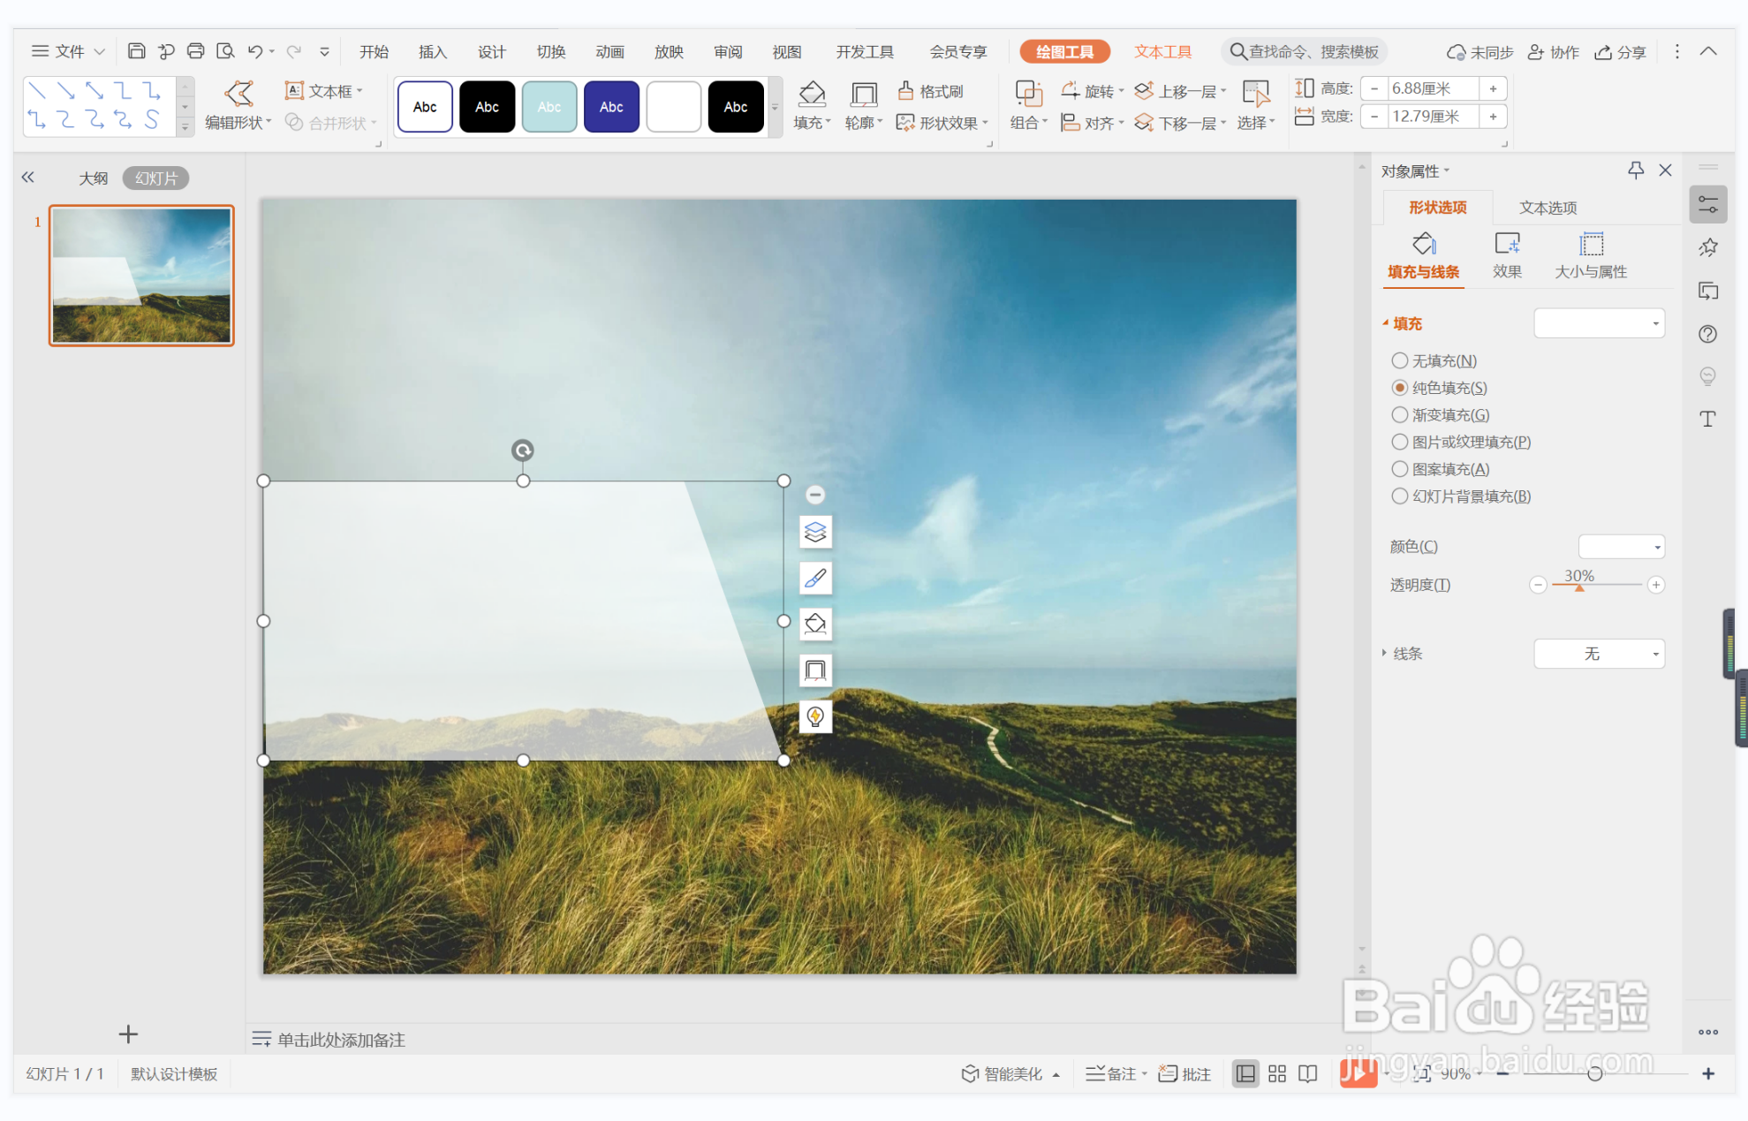The height and width of the screenshot is (1121, 1748).
Task: Click the rotate handle above the shape
Action: pos(523,451)
